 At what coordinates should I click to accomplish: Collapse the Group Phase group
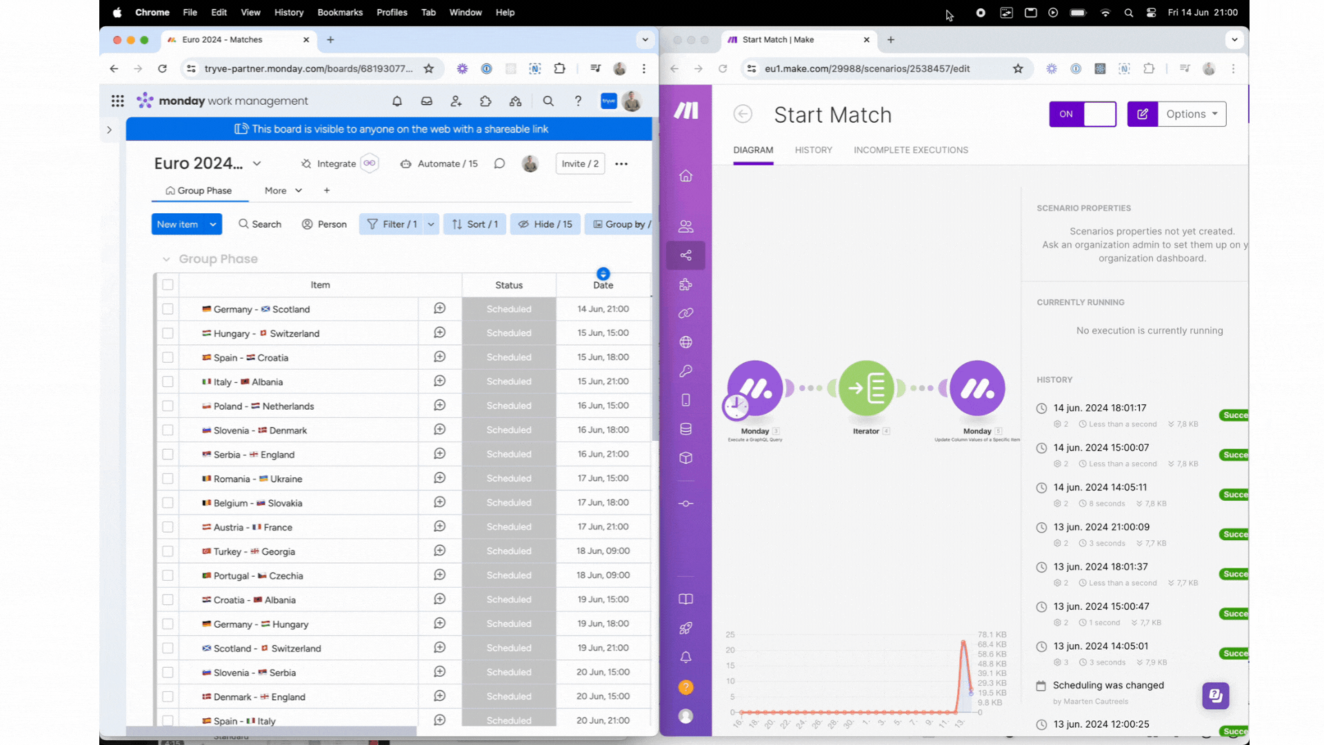(166, 259)
